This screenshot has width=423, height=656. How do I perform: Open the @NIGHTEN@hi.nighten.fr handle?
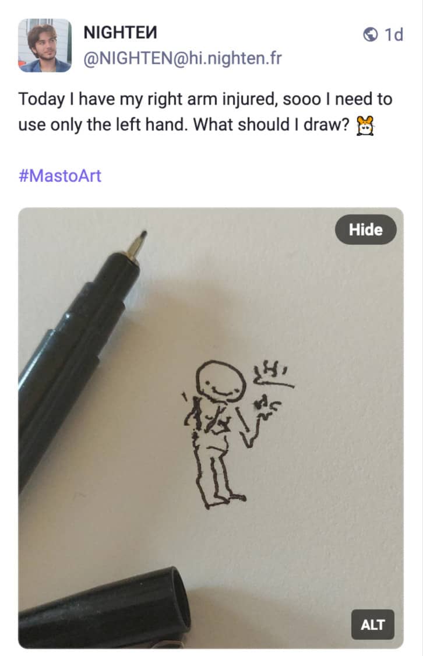click(x=182, y=59)
